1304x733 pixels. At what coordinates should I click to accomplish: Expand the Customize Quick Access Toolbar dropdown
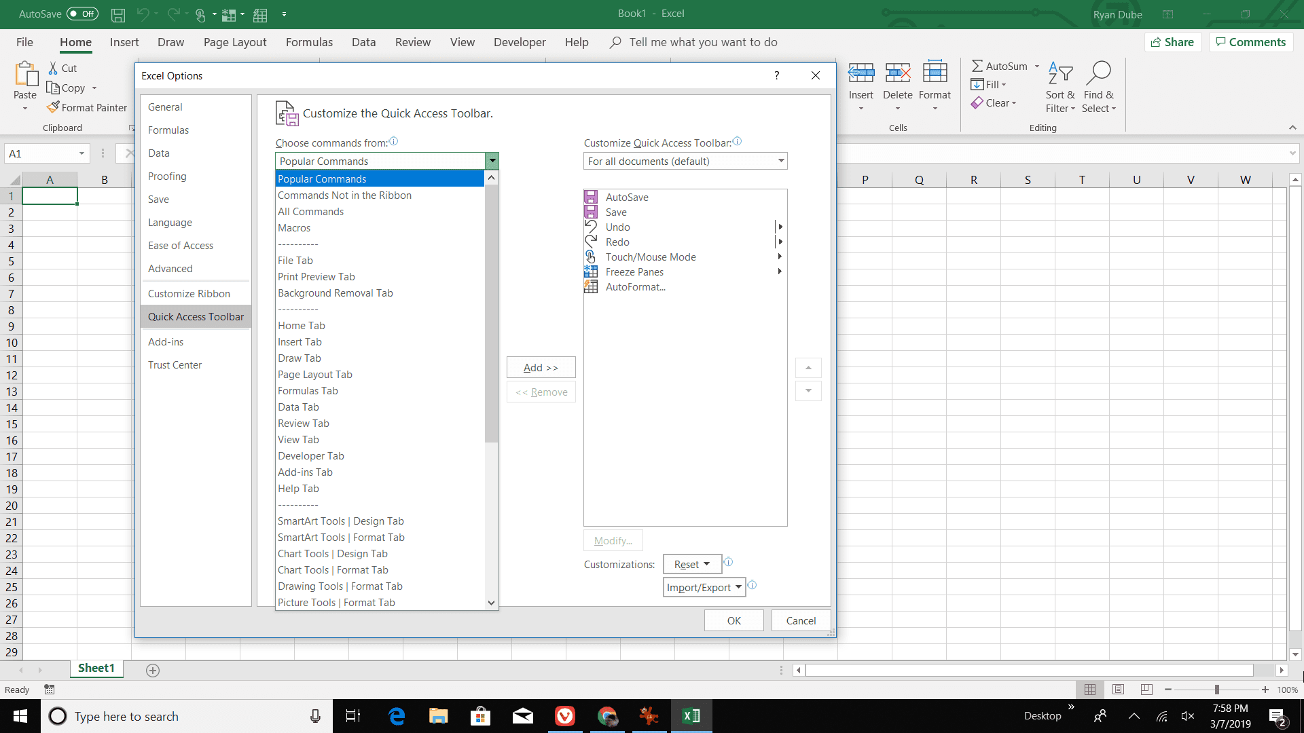point(779,161)
